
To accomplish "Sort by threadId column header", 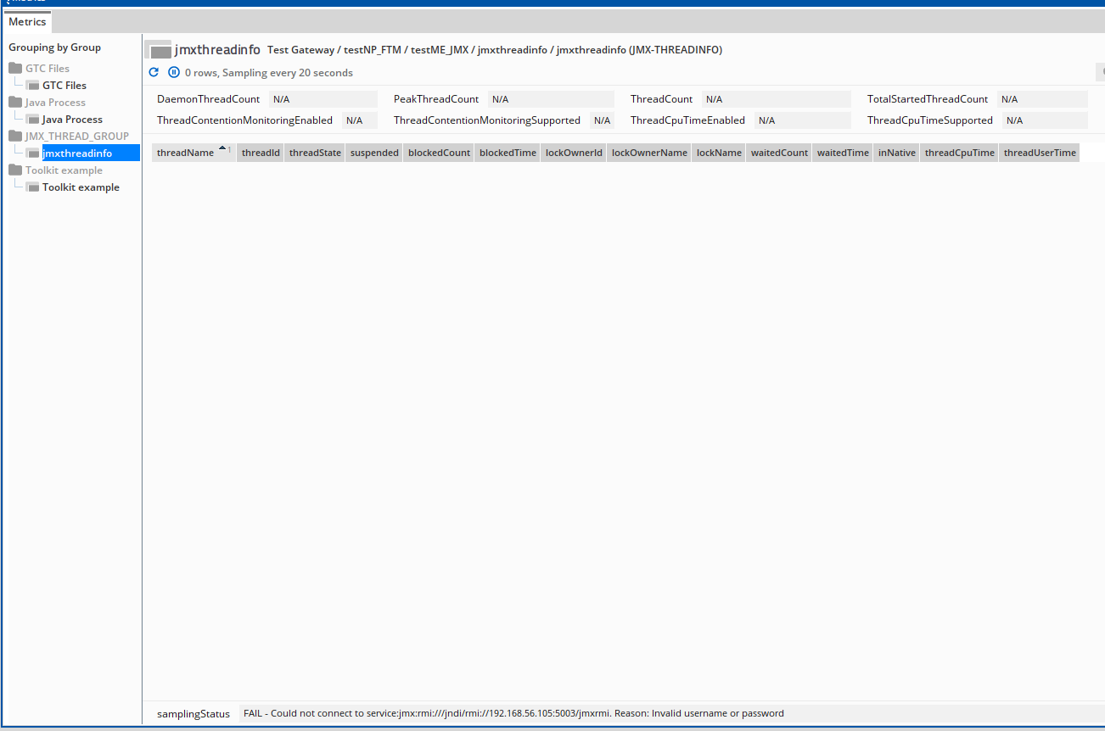I will (261, 153).
